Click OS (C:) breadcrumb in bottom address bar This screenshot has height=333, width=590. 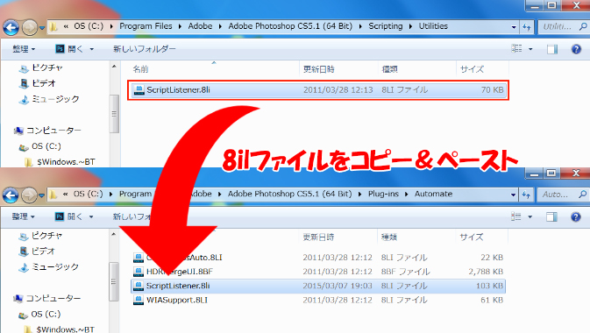(88, 194)
